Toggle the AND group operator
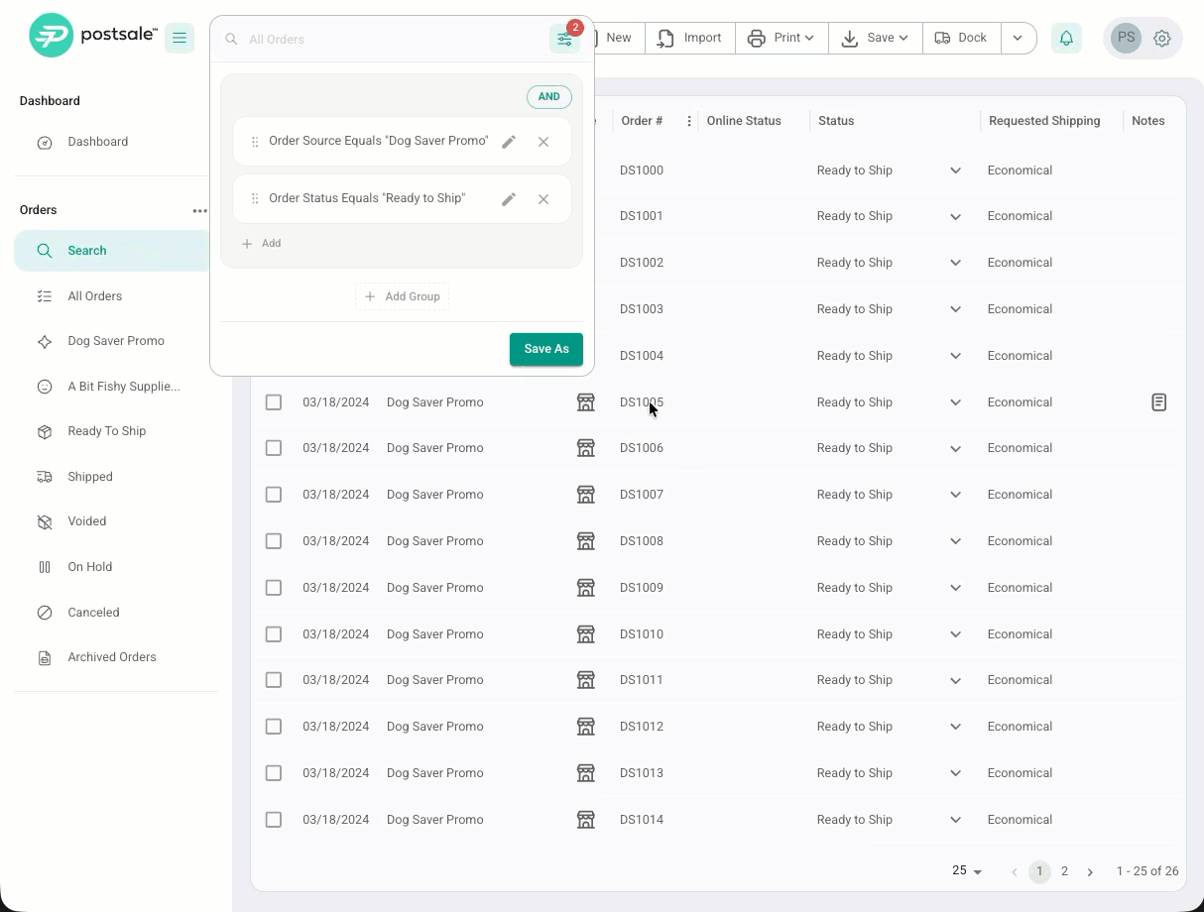 click(549, 97)
